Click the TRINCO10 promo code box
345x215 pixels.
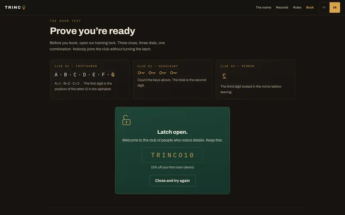tap(172, 155)
